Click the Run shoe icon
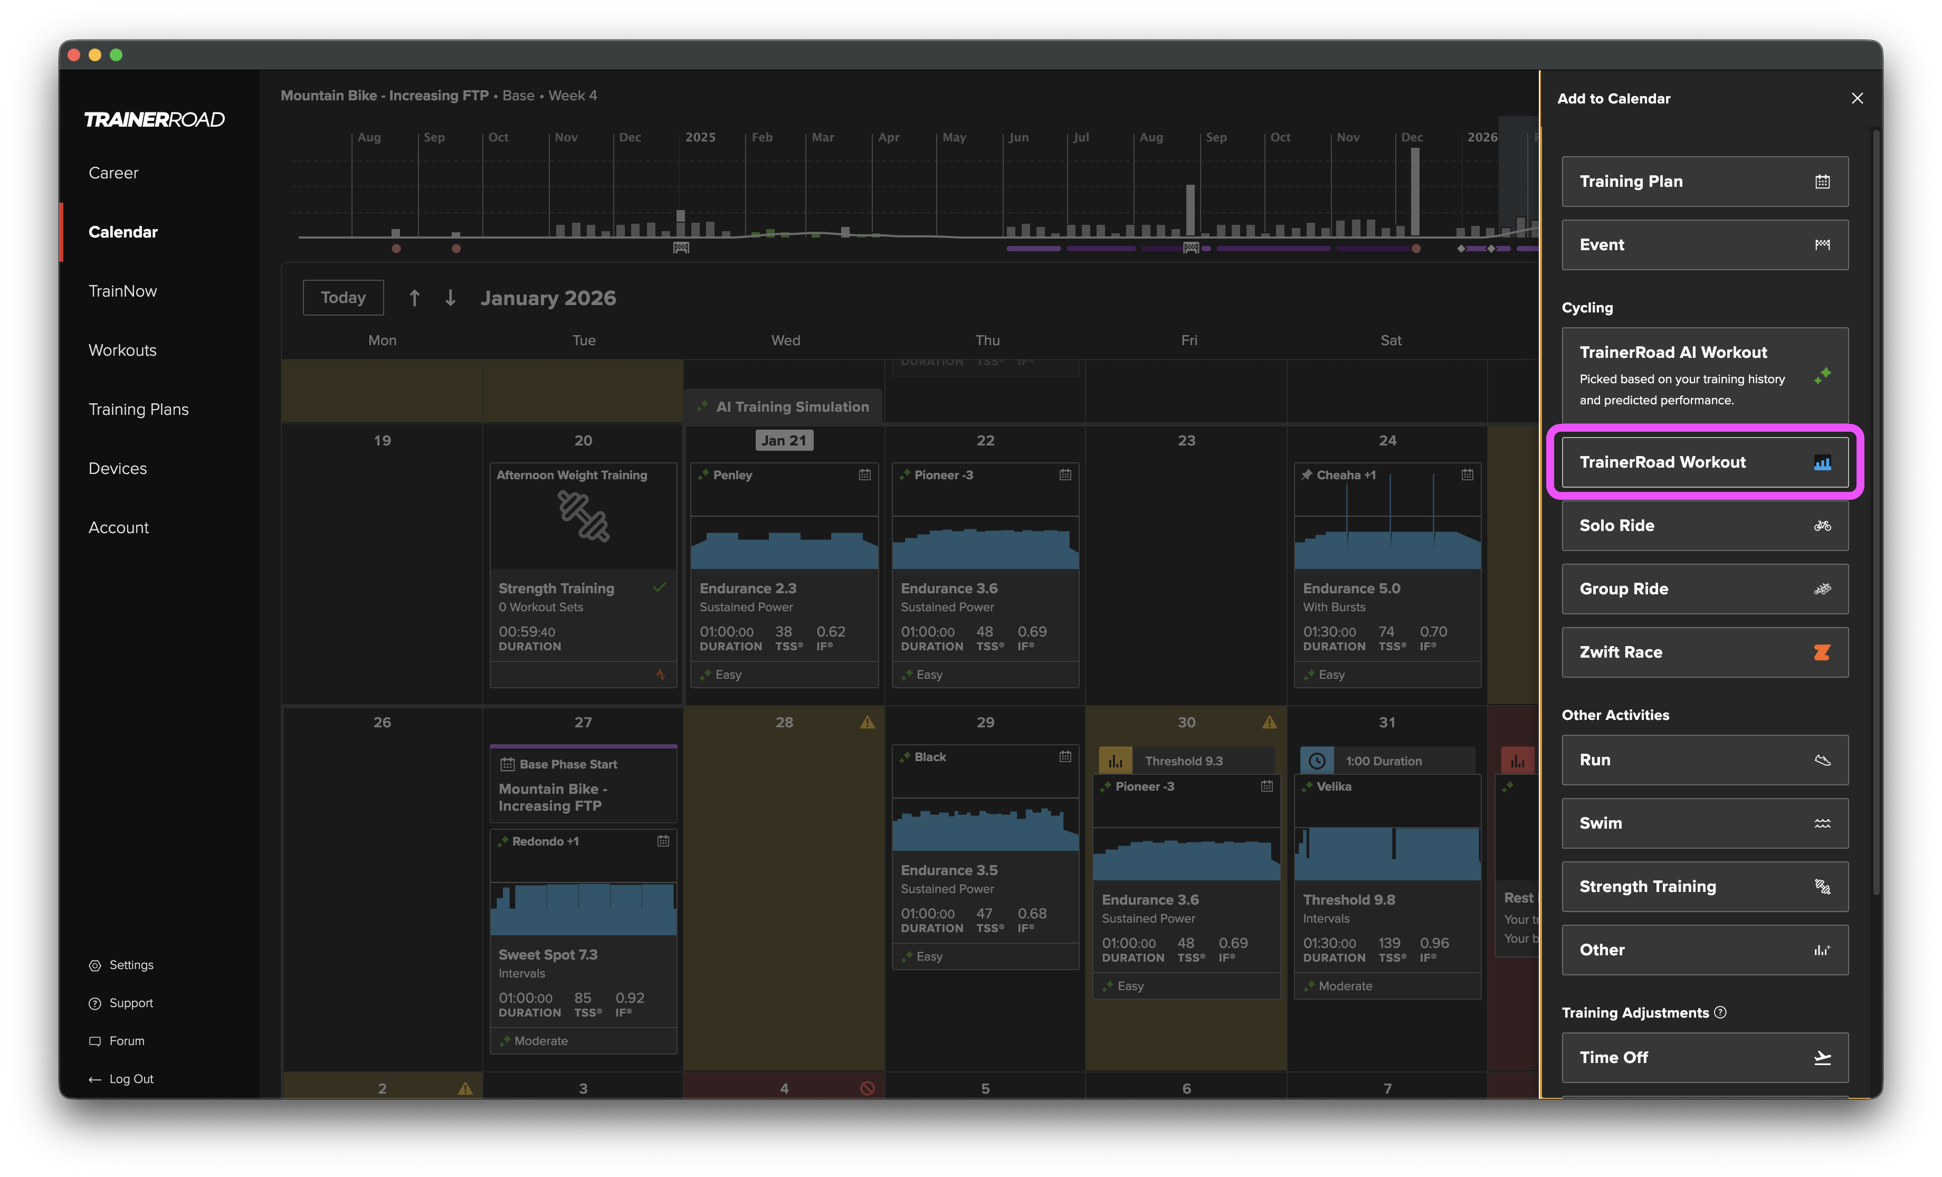 pyautogui.click(x=1822, y=760)
